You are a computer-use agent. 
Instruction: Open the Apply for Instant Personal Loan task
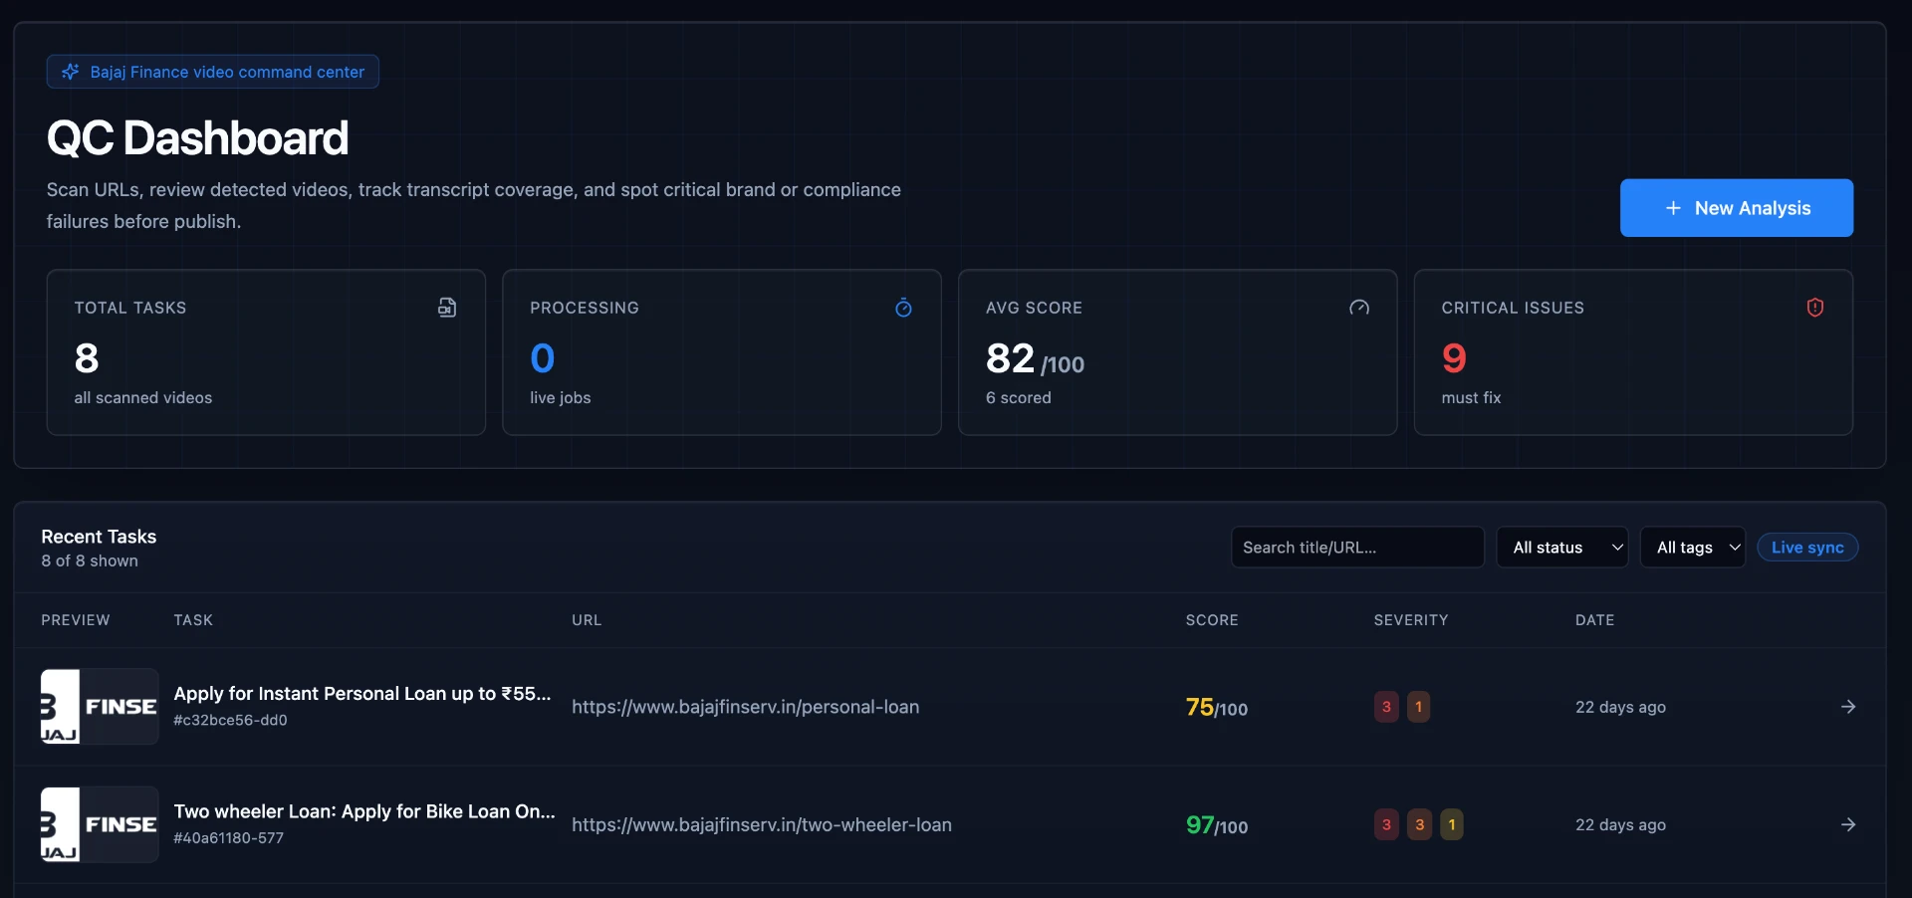[362, 694]
